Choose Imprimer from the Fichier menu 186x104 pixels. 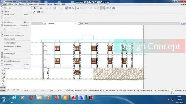point(16,64)
